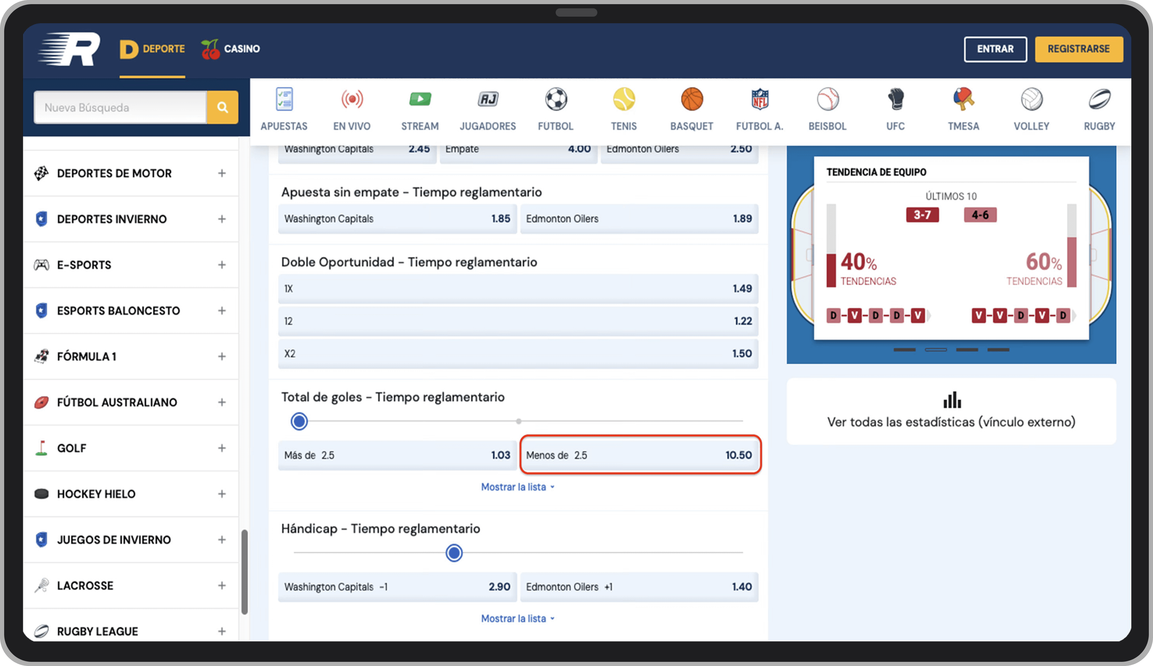
Task: Open the En Vivo live betting icon
Action: (x=351, y=100)
